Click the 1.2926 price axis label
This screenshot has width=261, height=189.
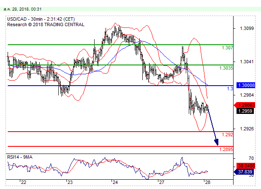point(247,129)
